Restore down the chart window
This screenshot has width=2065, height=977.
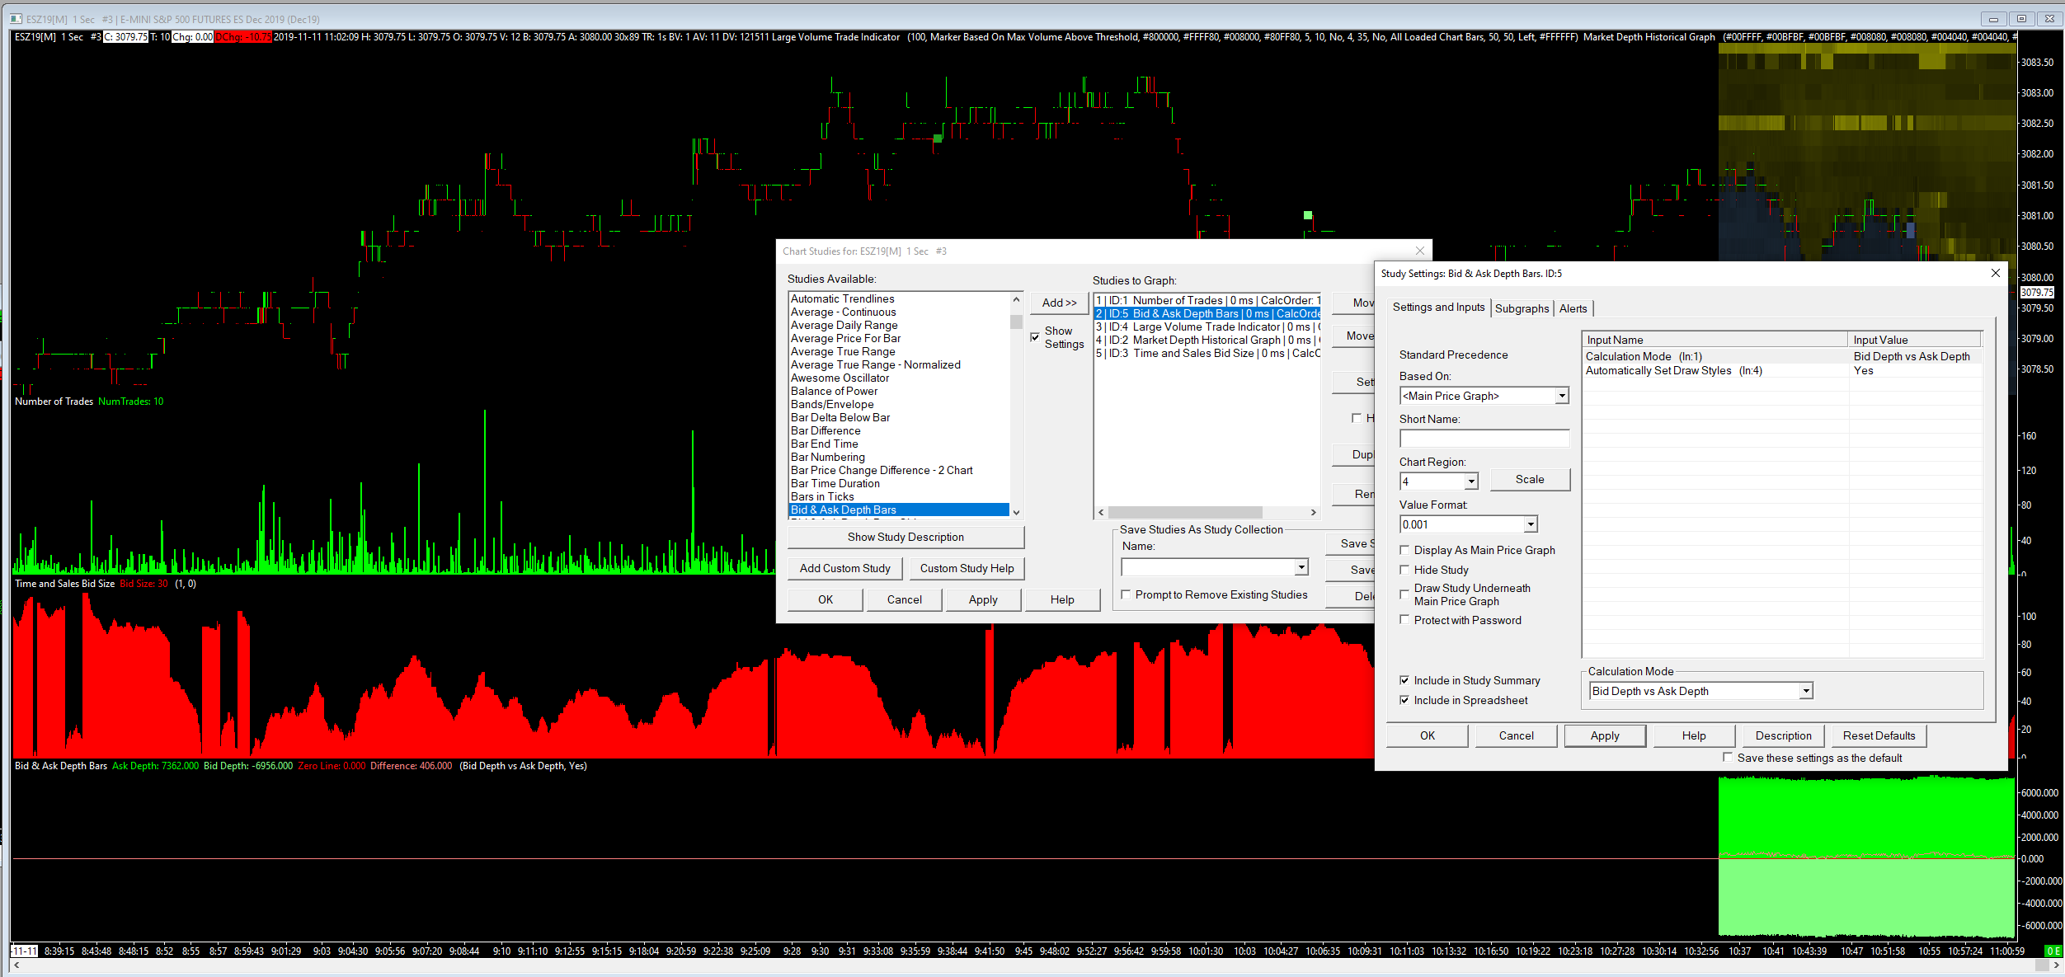[x=2021, y=18]
